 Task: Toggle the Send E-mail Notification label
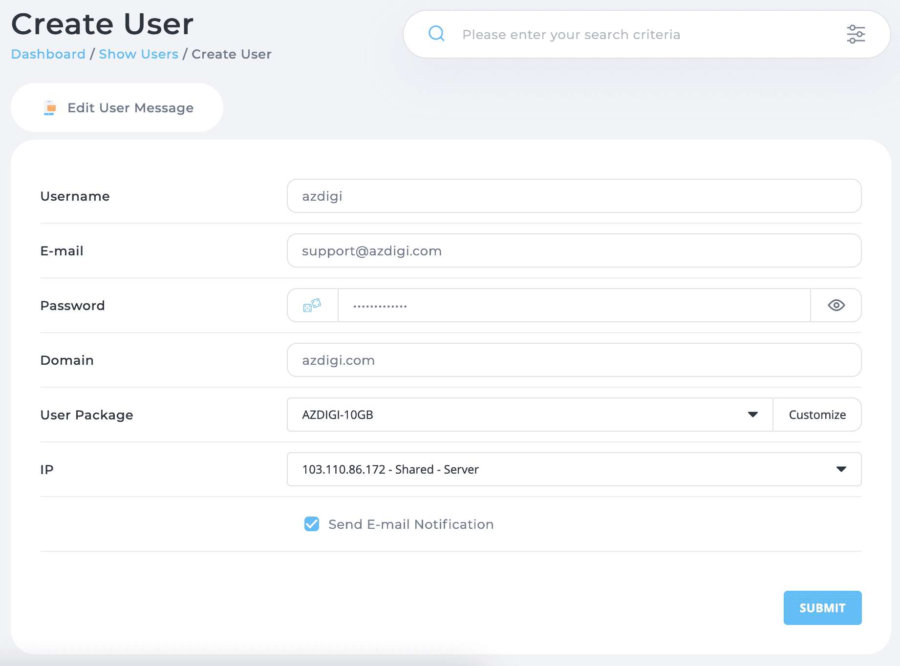tap(410, 524)
